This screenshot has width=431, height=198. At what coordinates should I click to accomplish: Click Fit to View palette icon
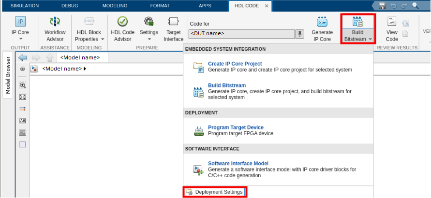22,97
